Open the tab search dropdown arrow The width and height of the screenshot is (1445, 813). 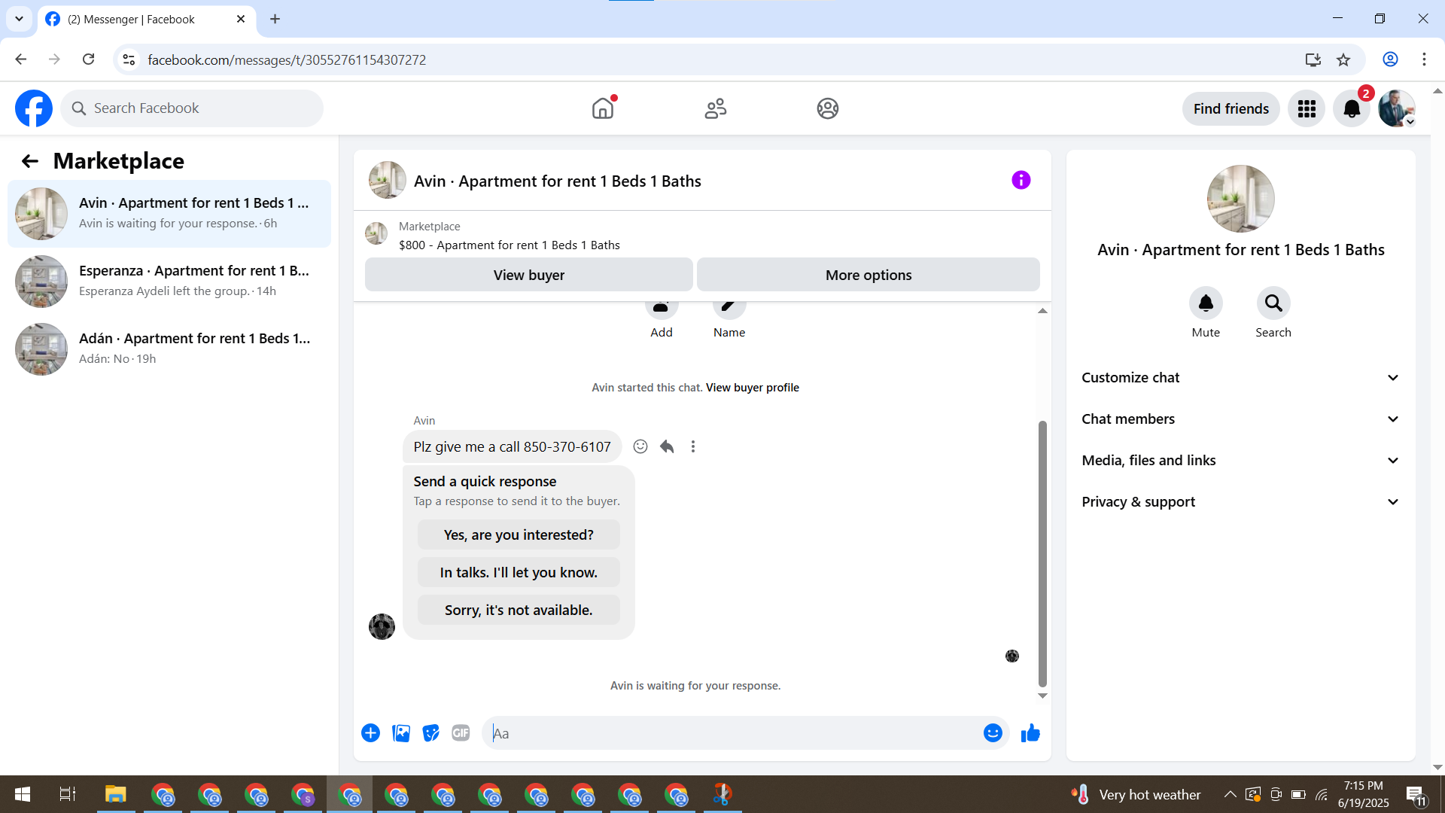(x=19, y=19)
